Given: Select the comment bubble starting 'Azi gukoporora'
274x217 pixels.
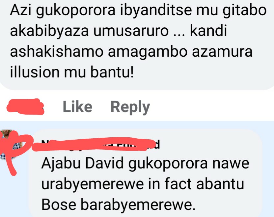Looking at the screenshot, I should click(137, 45).
